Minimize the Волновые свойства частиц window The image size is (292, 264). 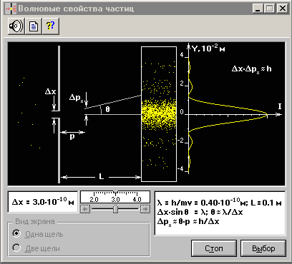(258, 9)
